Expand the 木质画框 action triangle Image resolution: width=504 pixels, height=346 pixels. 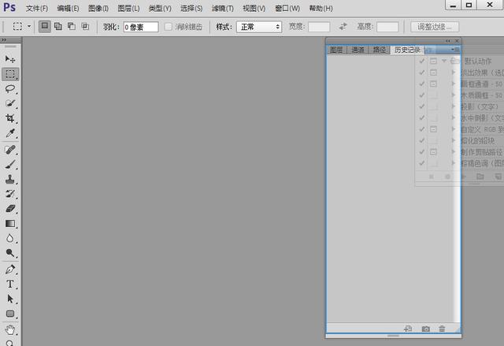454,95
